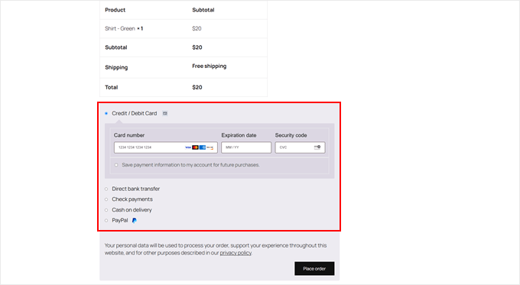Click the Security code label

[291, 135]
